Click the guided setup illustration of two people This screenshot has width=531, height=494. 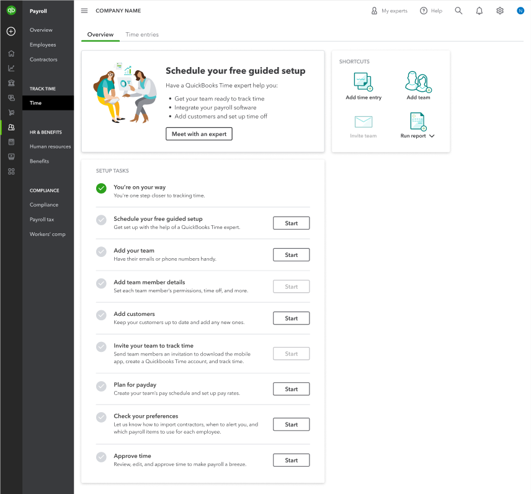[x=125, y=92]
